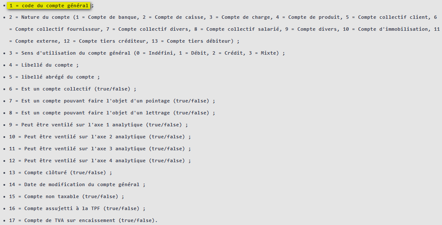Click the "Compte tiers débiteur" text
Image resolution: width=442 pixels, height=225 pixels.
click(200, 41)
